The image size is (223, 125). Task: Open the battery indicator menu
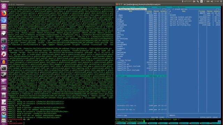[x=208, y=1]
